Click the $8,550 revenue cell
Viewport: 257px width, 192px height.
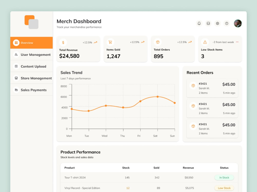189,177
